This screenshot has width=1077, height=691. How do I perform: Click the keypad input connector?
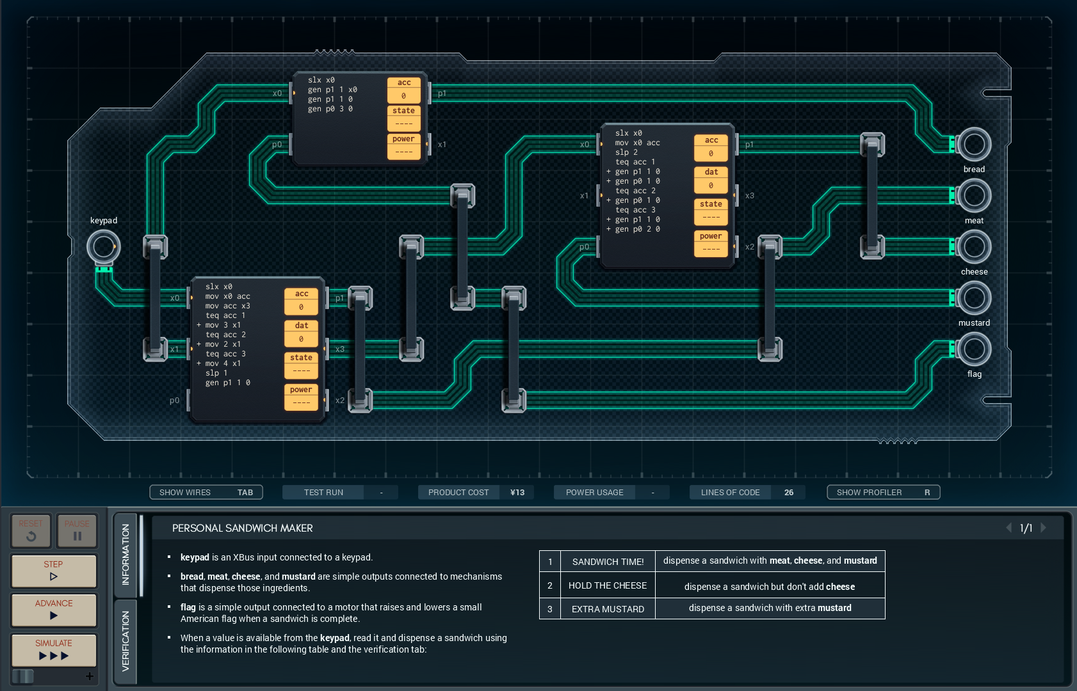(x=103, y=247)
